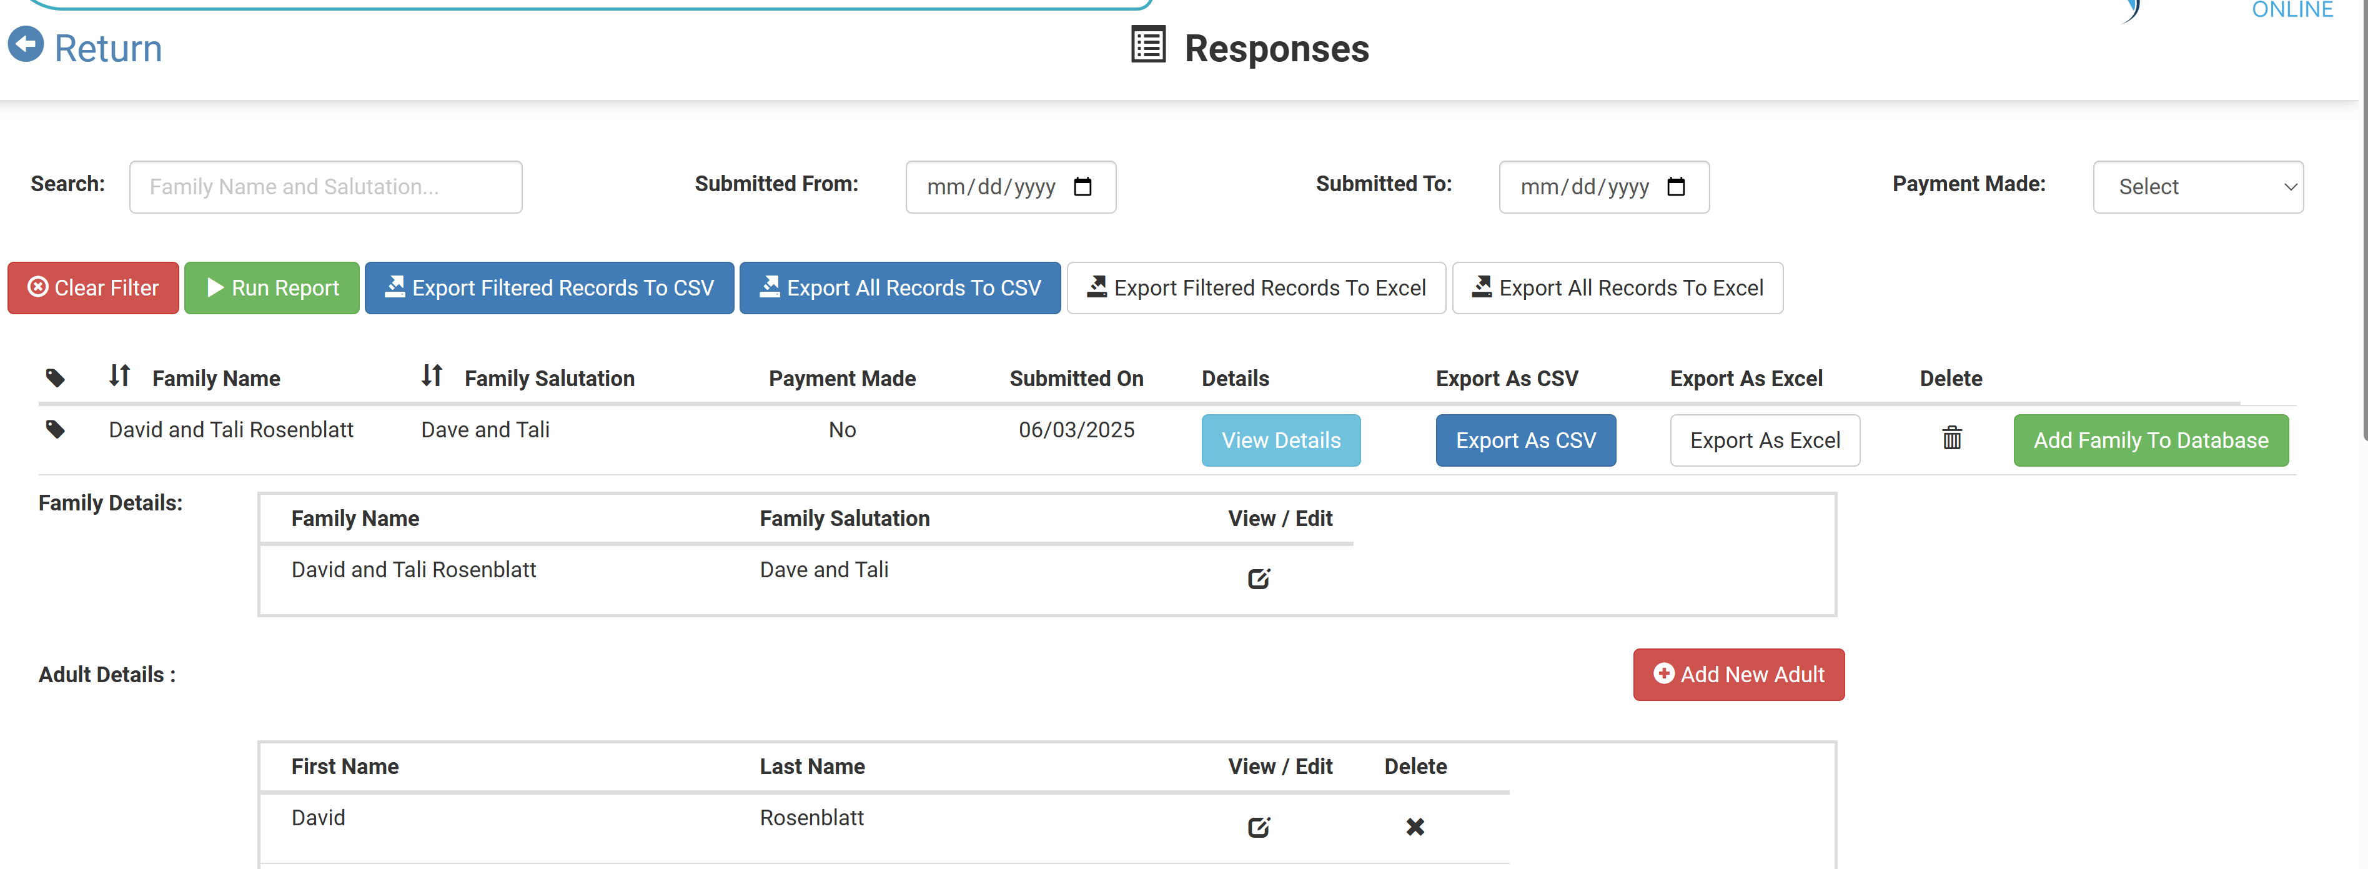Click tag icon in the Rosenblatt row
This screenshot has width=2368, height=869.
pos(55,430)
